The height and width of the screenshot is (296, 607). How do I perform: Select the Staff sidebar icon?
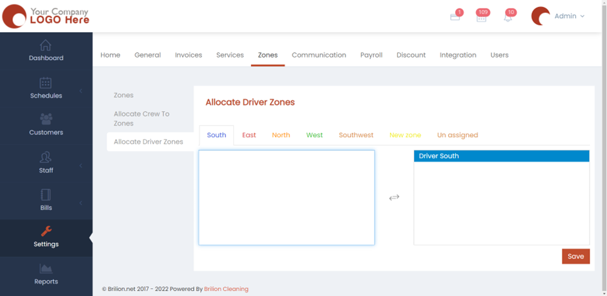point(46,158)
